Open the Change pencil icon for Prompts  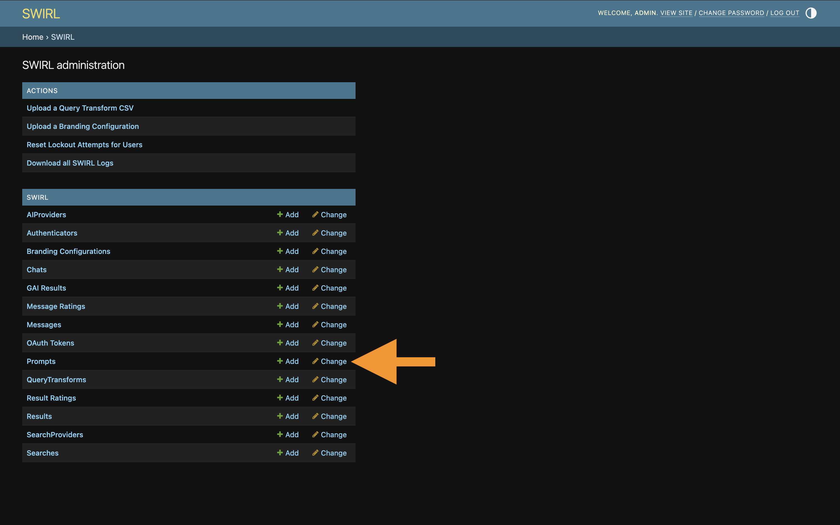(x=315, y=361)
